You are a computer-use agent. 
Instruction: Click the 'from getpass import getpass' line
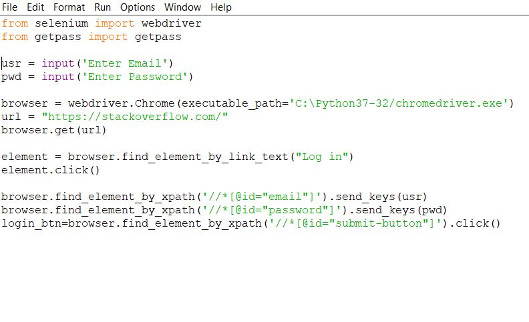click(x=91, y=37)
